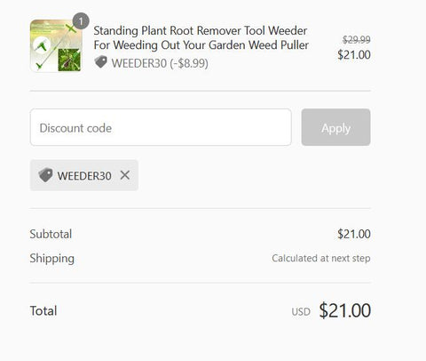
Task: Click the Standing Plant Root Remover product title
Action: pos(201,37)
